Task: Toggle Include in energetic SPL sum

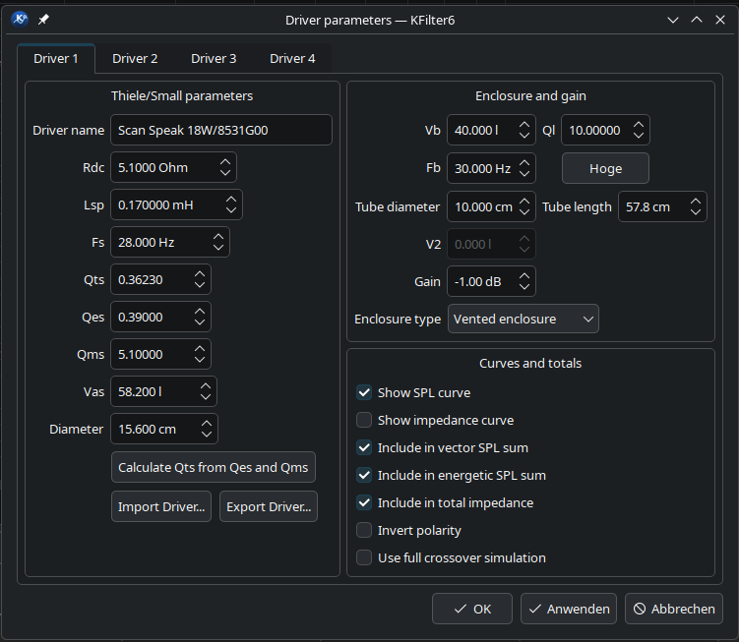Action: [364, 475]
